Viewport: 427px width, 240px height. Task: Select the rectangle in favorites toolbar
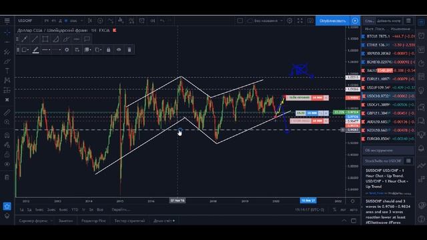click(x=45, y=39)
